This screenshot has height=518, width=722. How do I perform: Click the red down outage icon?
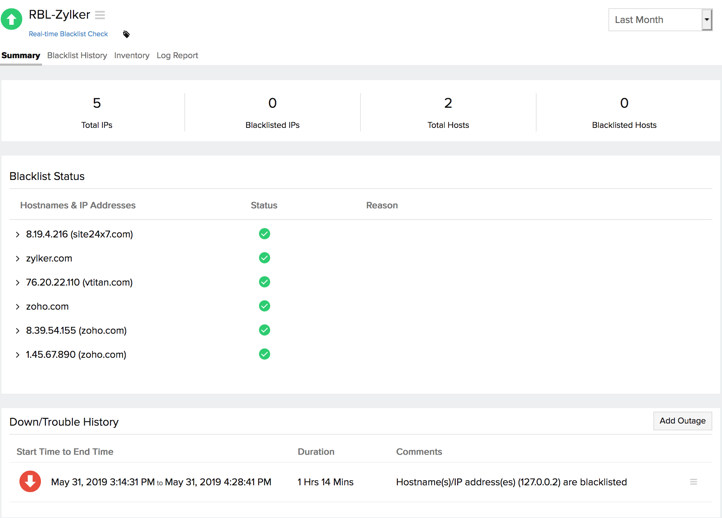pyautogui.click(x=30, y=481)
